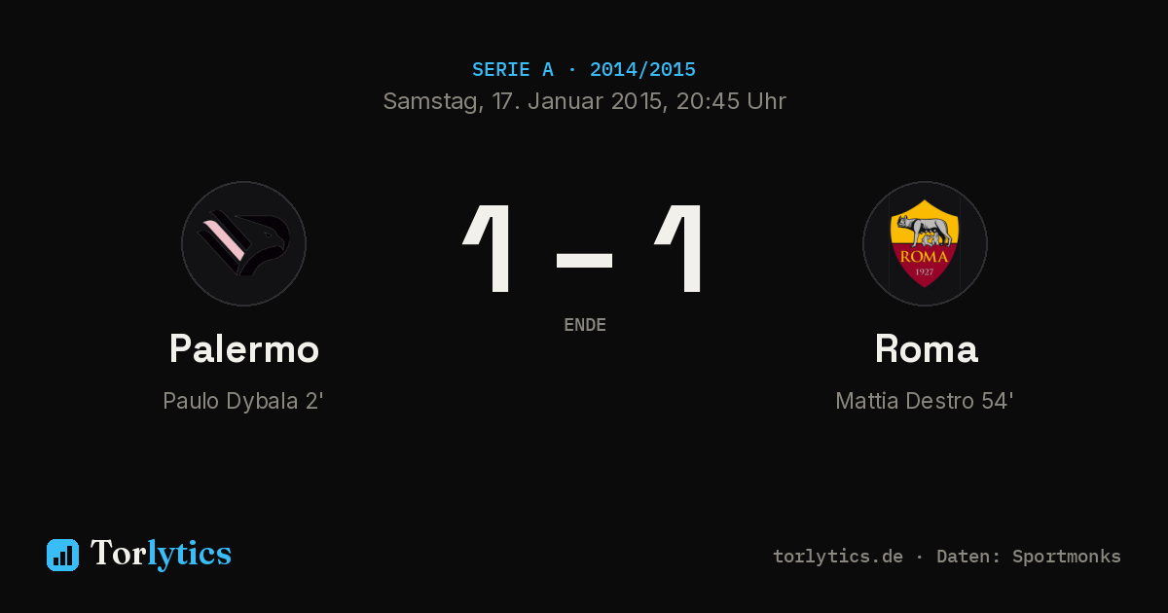
Task: Click the Daten: Sportmonks credit
Action: click(1029, 557)
